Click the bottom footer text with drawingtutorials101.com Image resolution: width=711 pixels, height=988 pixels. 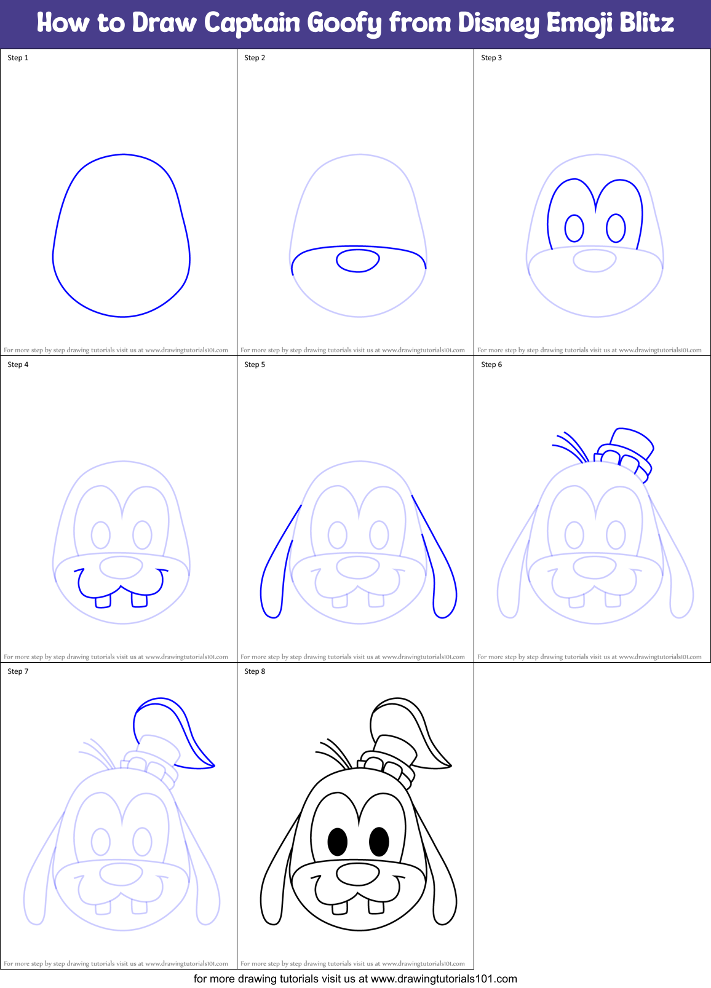tap(355, 979)
